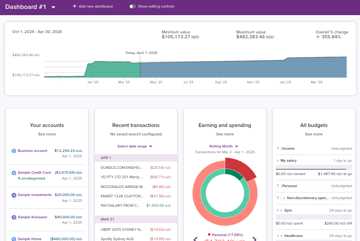Open Rolling Month dropdown
This screenshot has width=360, height=241.
[x=224, y=147]
